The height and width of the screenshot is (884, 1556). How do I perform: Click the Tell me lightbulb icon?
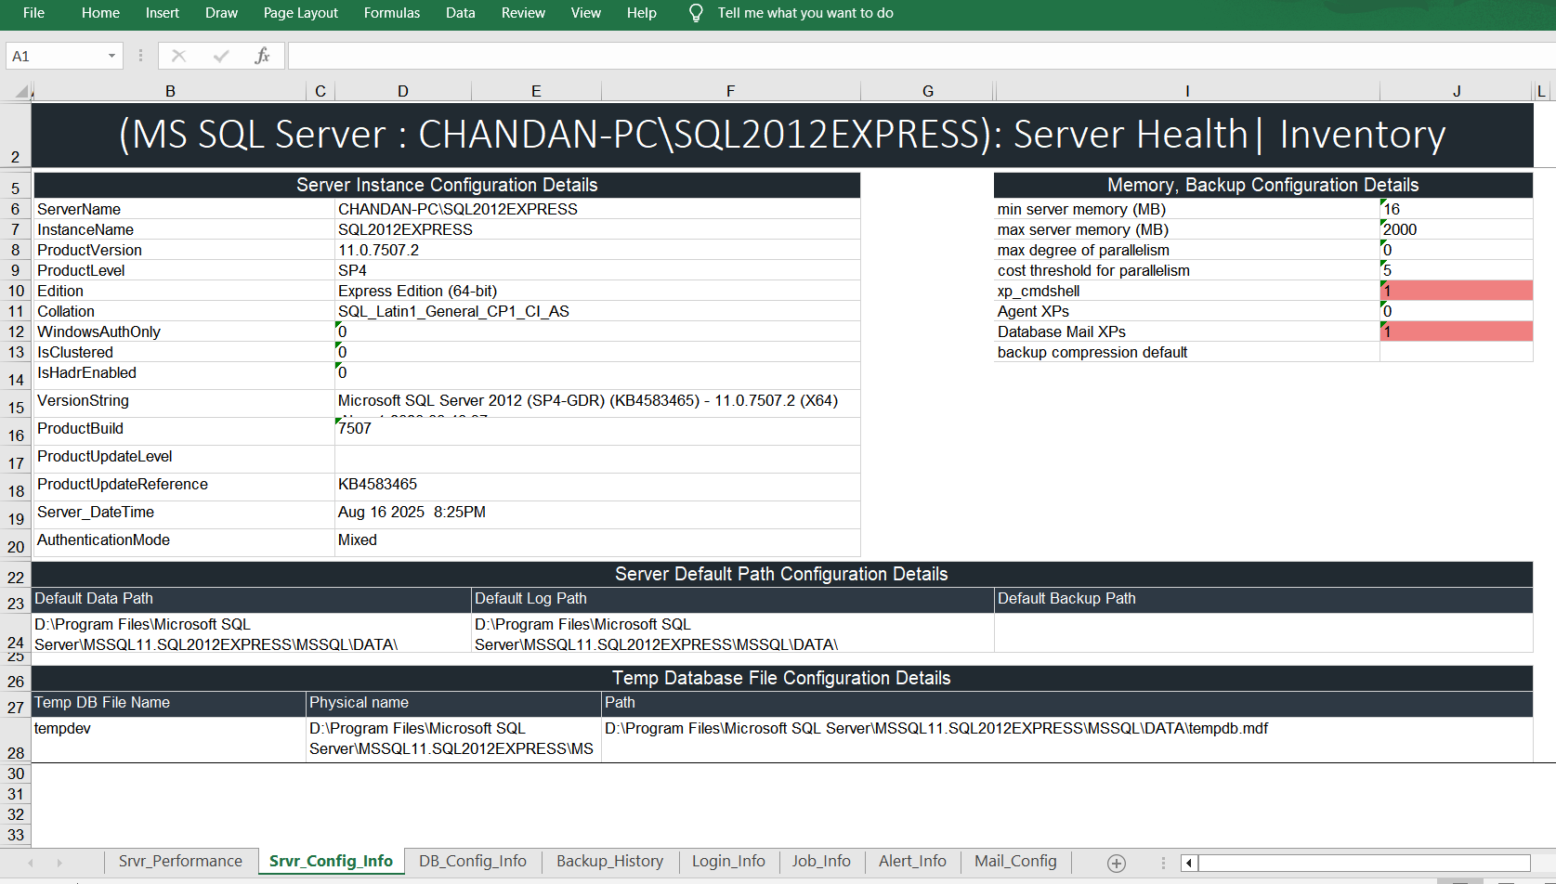[696, 13]
